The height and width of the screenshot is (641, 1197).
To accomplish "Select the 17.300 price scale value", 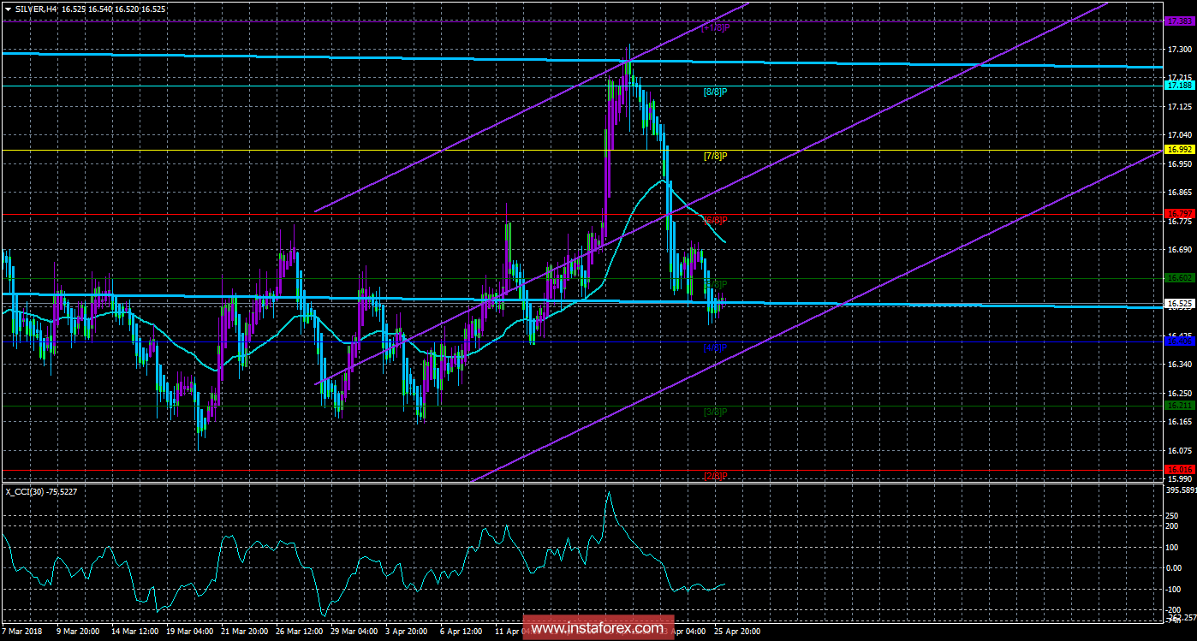I will 1181,50.
